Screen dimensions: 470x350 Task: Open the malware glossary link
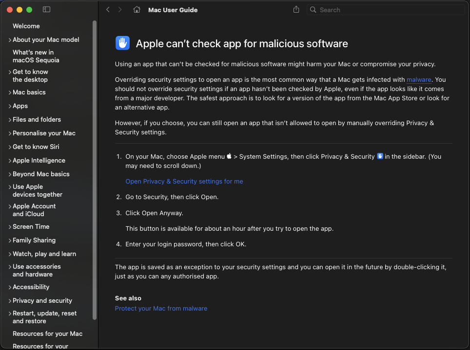[x=419, y=80]
